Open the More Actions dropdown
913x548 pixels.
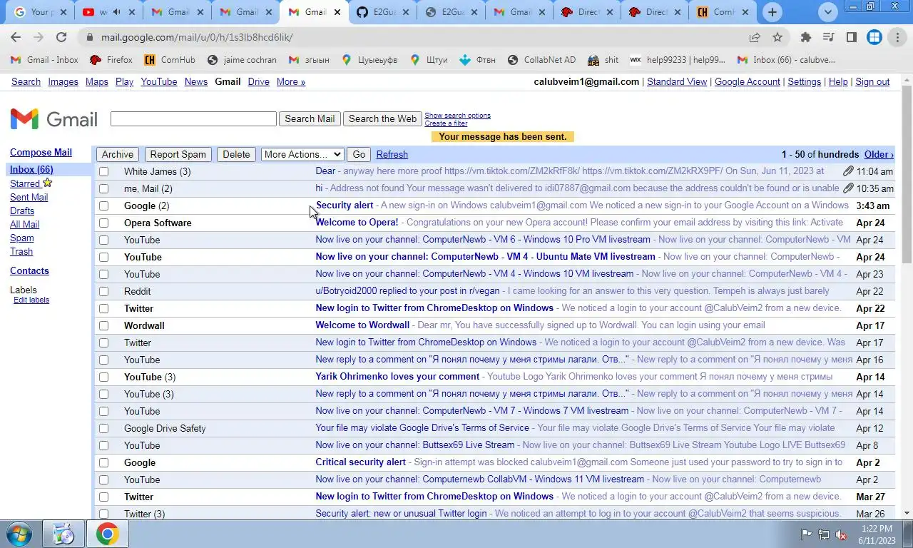point(302,154)
